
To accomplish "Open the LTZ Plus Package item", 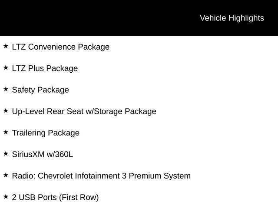I will [45, 68].
